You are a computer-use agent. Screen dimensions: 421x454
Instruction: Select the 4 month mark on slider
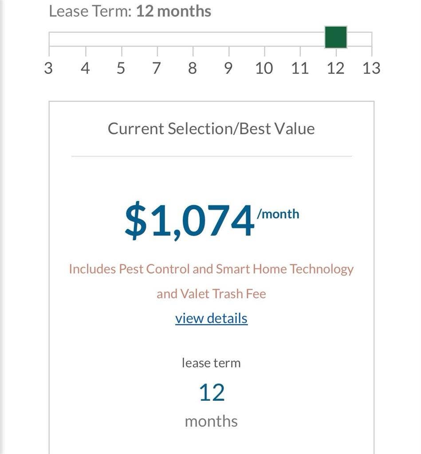coord(85,68)
